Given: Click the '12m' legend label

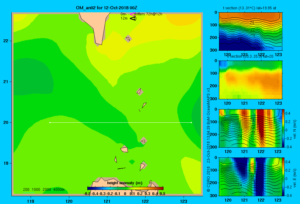Looking at the screenshot, I should (124, 18).
